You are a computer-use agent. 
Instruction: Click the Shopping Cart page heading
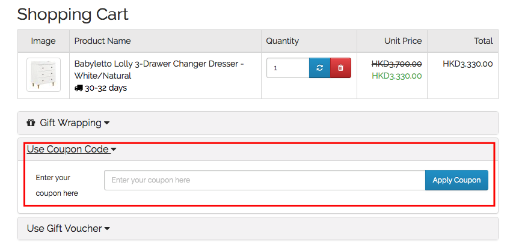[x=73, y=14]
